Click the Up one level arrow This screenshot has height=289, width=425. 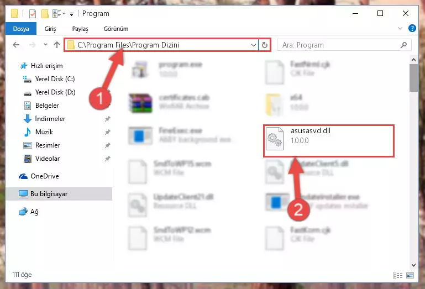tap(57, 45)
